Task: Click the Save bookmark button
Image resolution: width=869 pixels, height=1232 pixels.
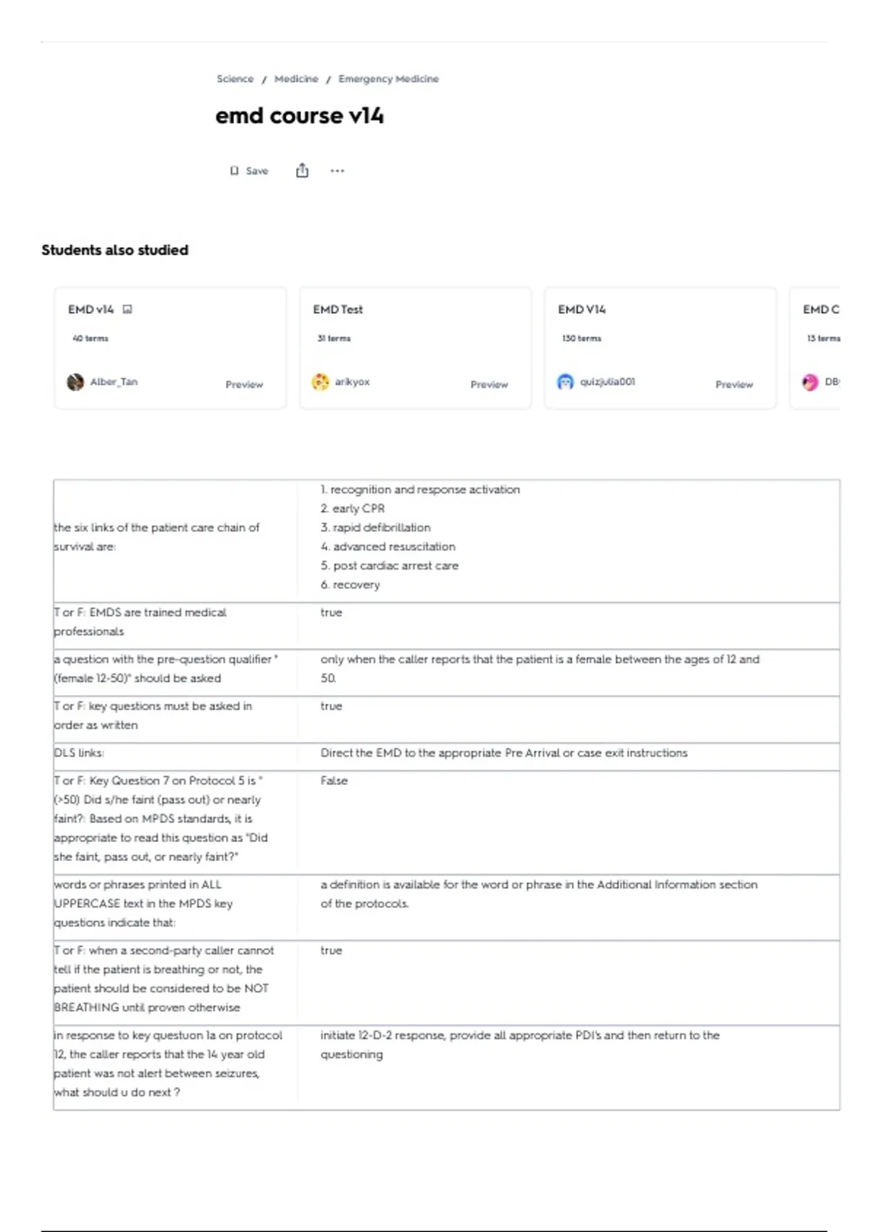Action: pyautogui.click(x=249, y=171)
